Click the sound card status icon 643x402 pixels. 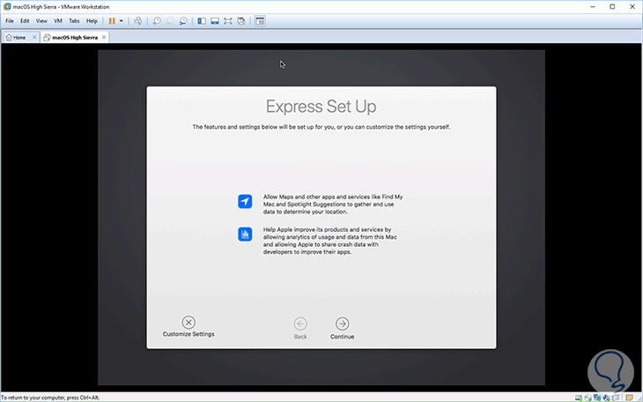[606, 398]
